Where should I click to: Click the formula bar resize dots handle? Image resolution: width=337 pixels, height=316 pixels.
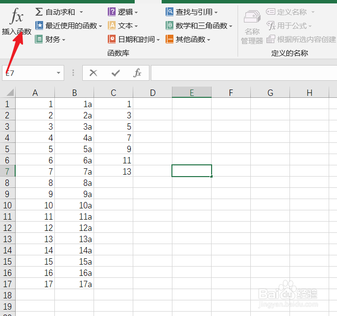click(73, 73)
